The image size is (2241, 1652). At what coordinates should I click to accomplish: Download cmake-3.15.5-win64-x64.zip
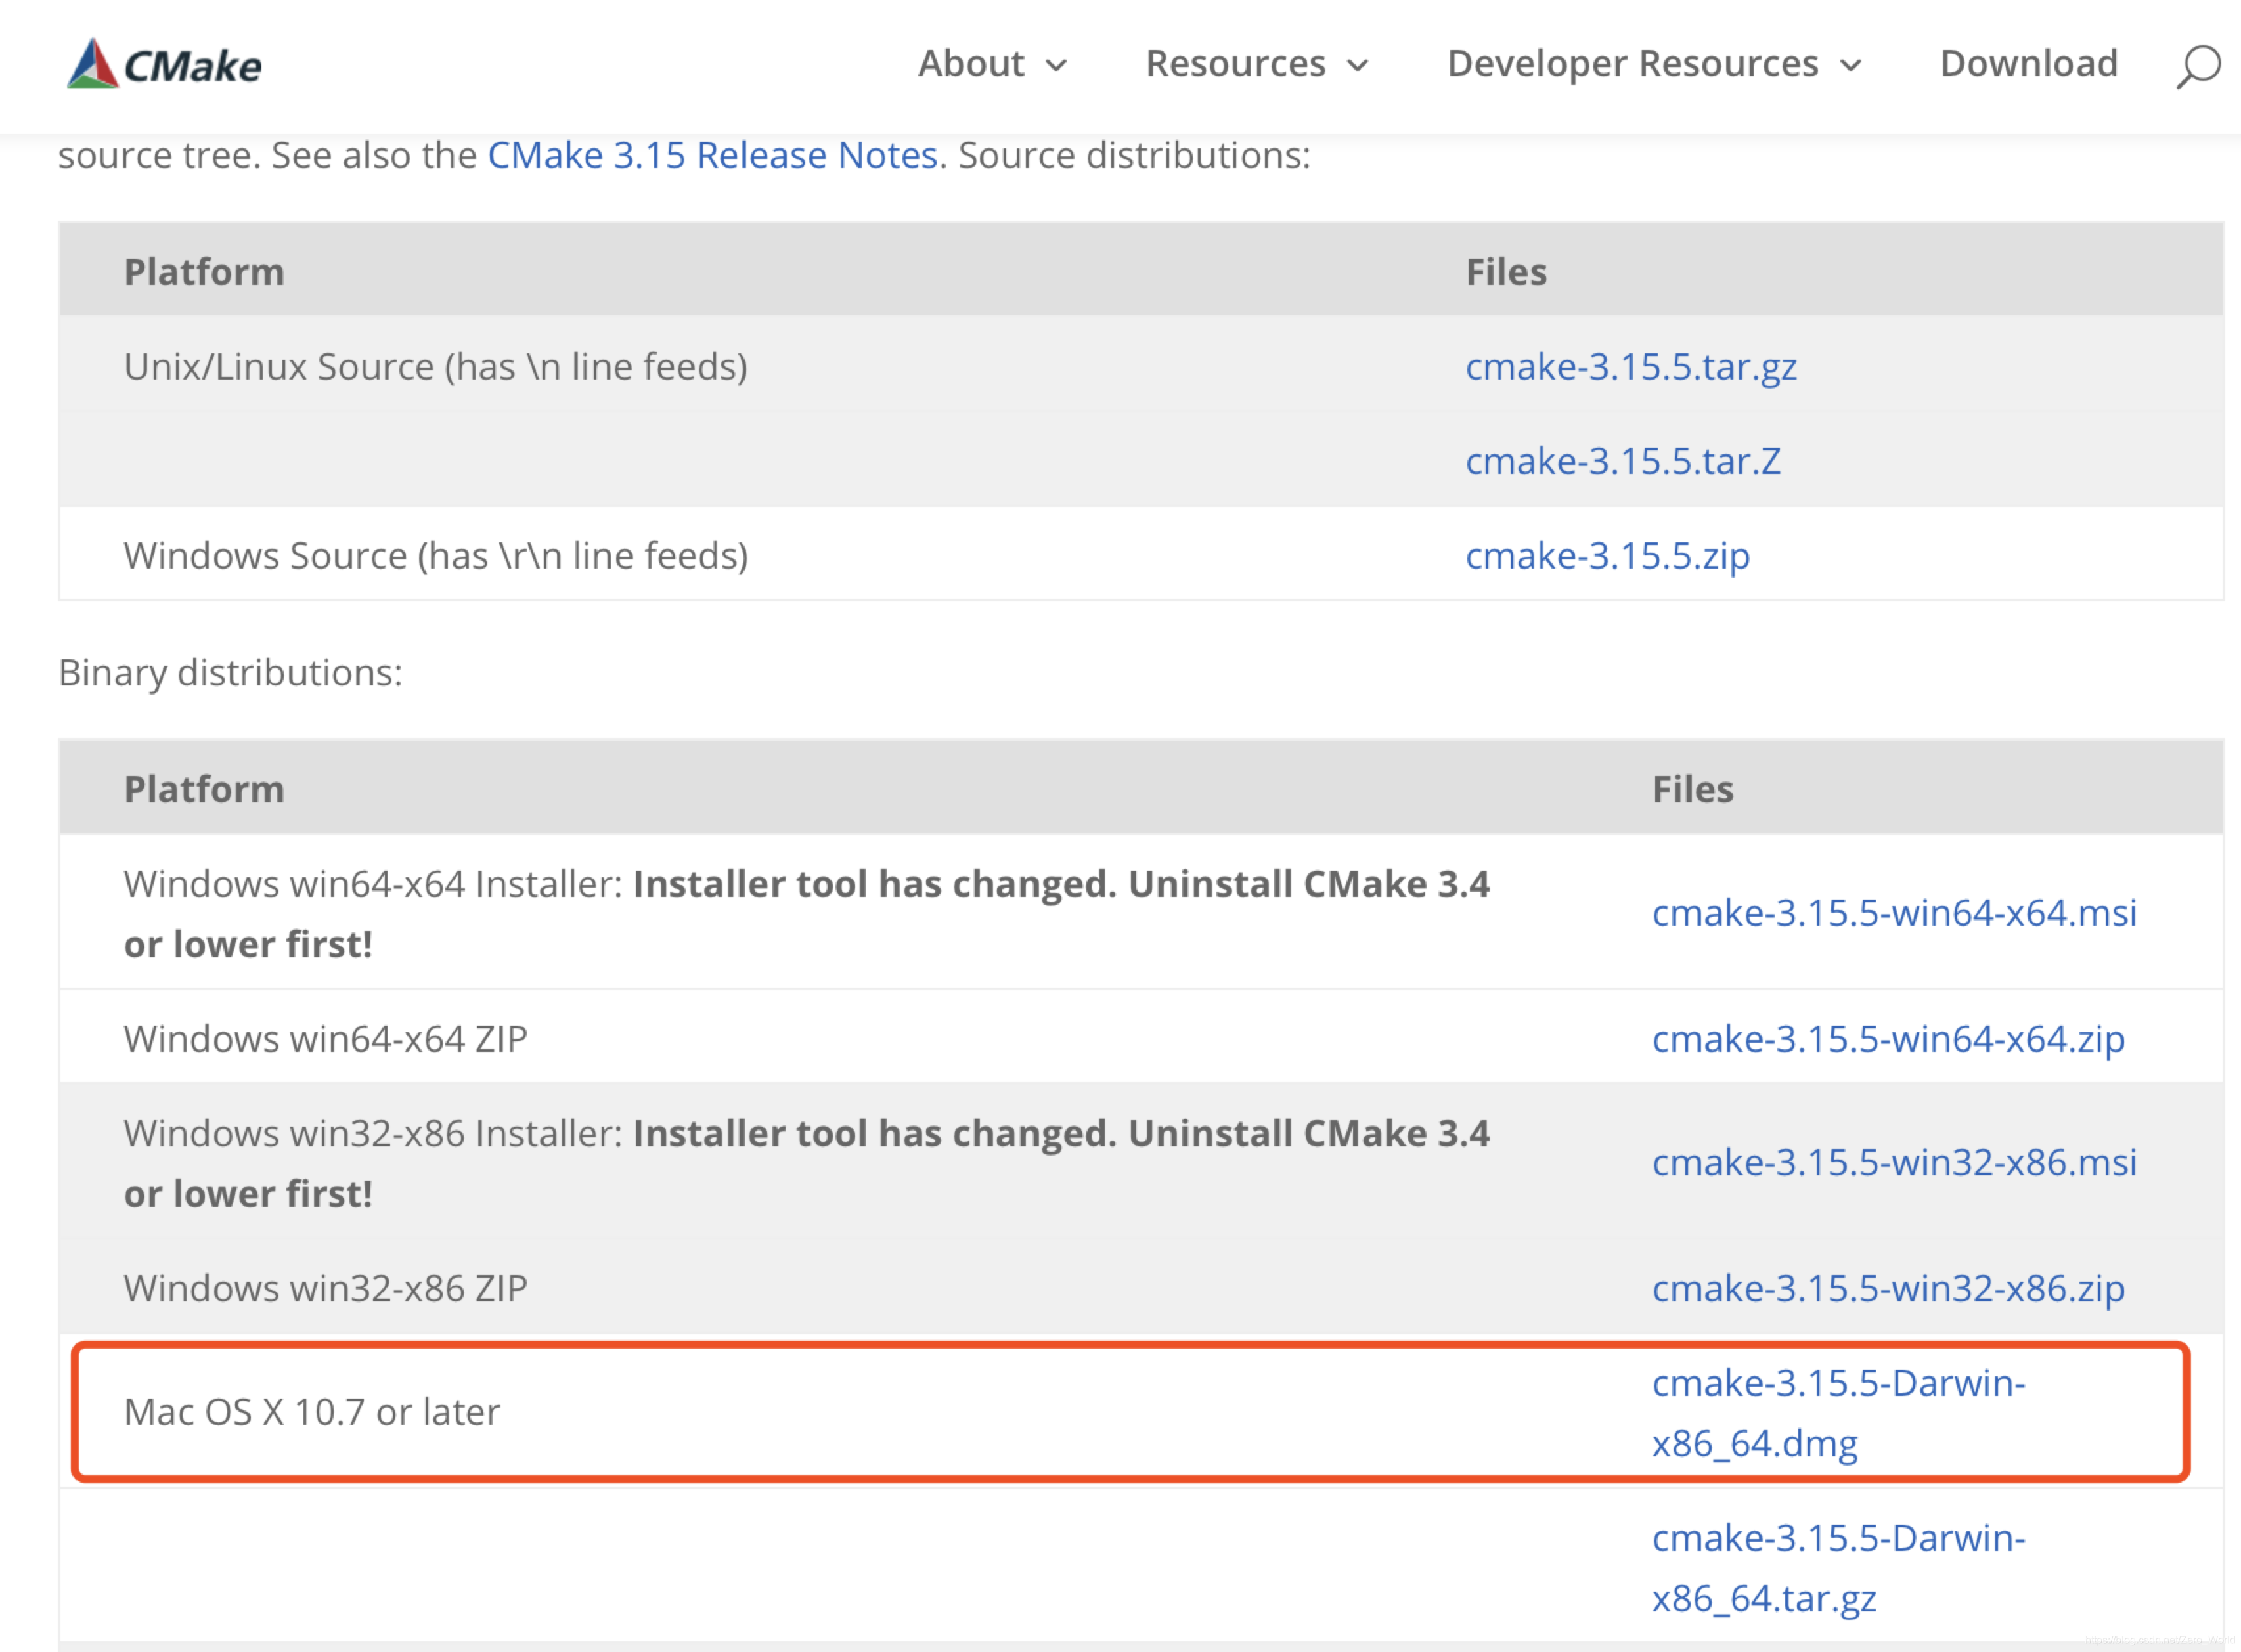tap(1887, 1039)
